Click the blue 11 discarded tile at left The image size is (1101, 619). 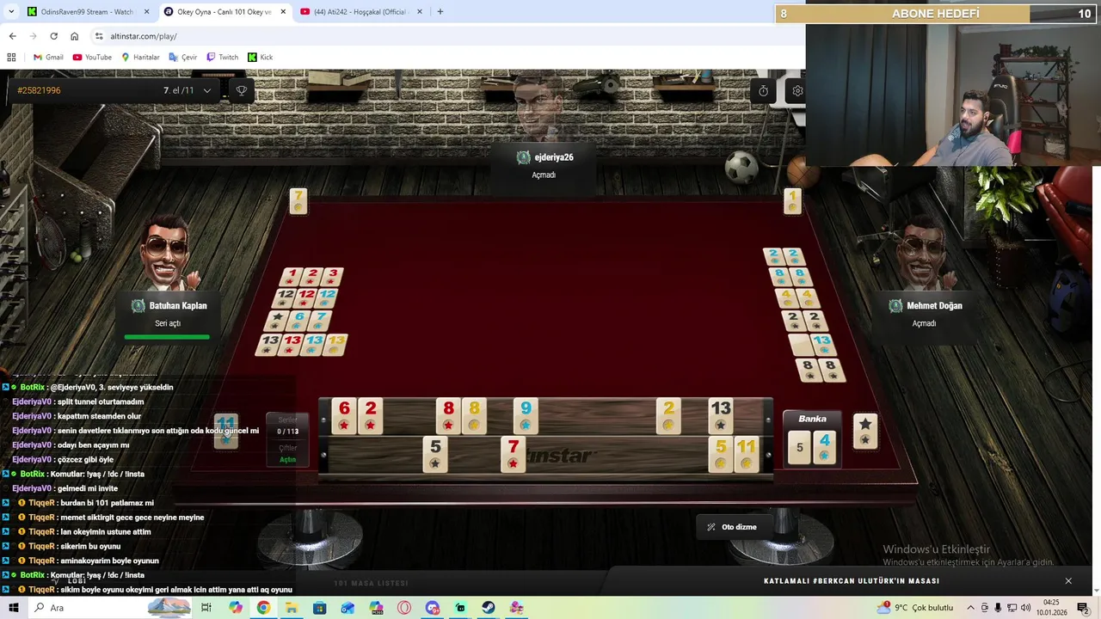226,430
